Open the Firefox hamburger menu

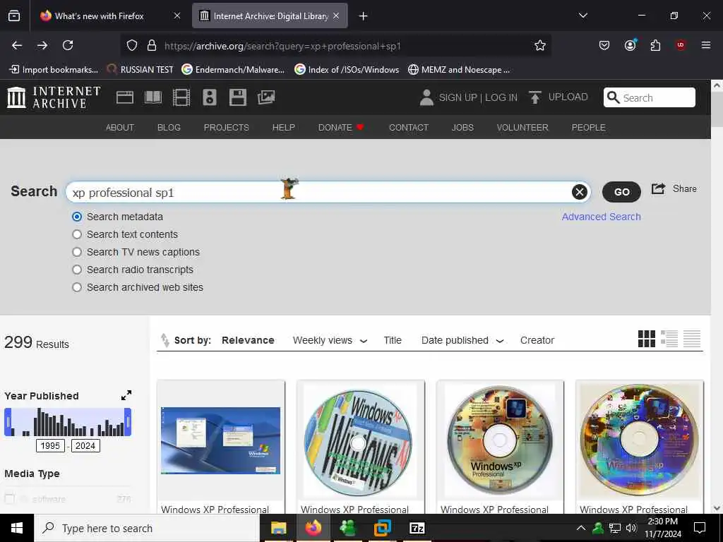[x=705, y=45]
